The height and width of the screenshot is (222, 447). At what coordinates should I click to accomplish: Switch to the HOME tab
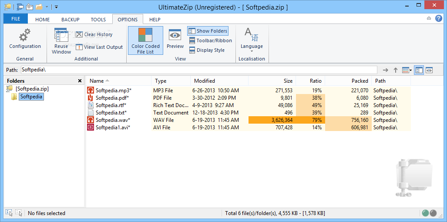(43, 20)
